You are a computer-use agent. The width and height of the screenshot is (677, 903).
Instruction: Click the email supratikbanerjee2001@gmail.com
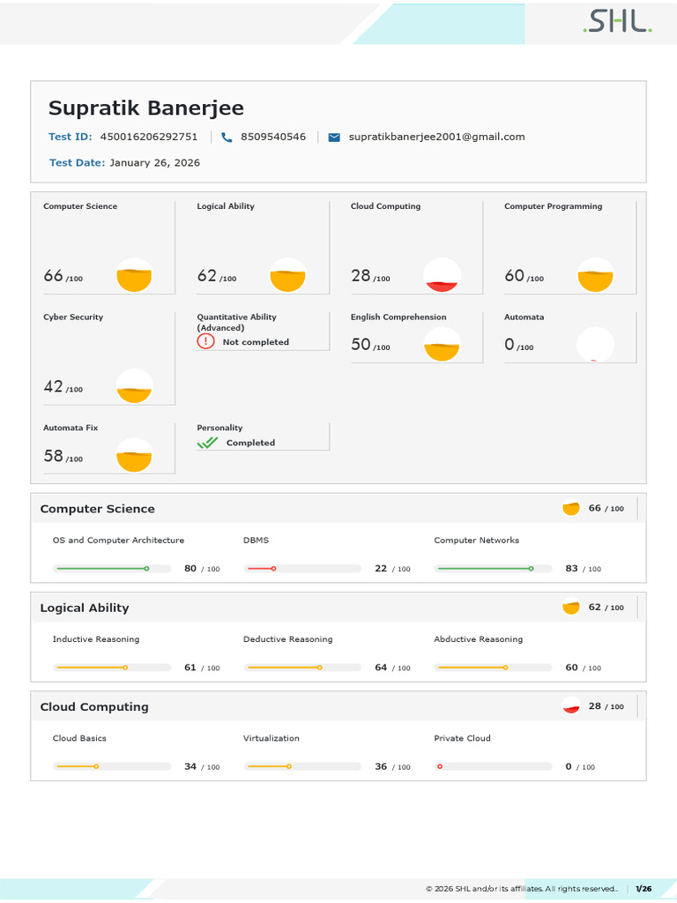tap(436, 137)
